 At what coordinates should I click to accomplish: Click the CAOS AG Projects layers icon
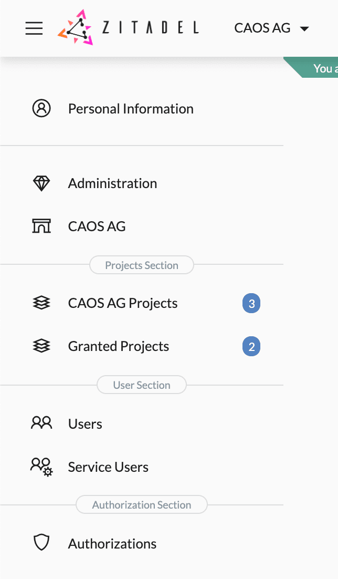point(41,303)
